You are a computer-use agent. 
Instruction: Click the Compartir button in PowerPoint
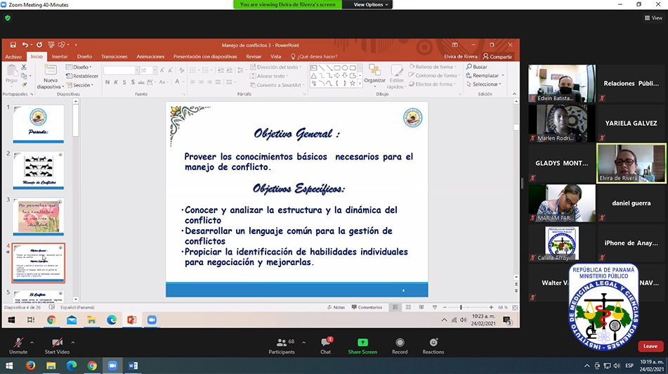497,56
